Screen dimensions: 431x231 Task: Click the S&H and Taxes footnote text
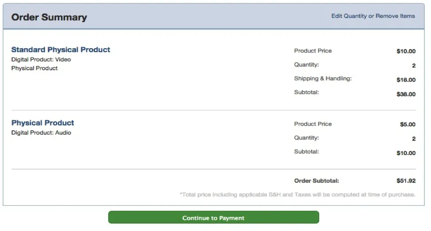pos(298,194)
